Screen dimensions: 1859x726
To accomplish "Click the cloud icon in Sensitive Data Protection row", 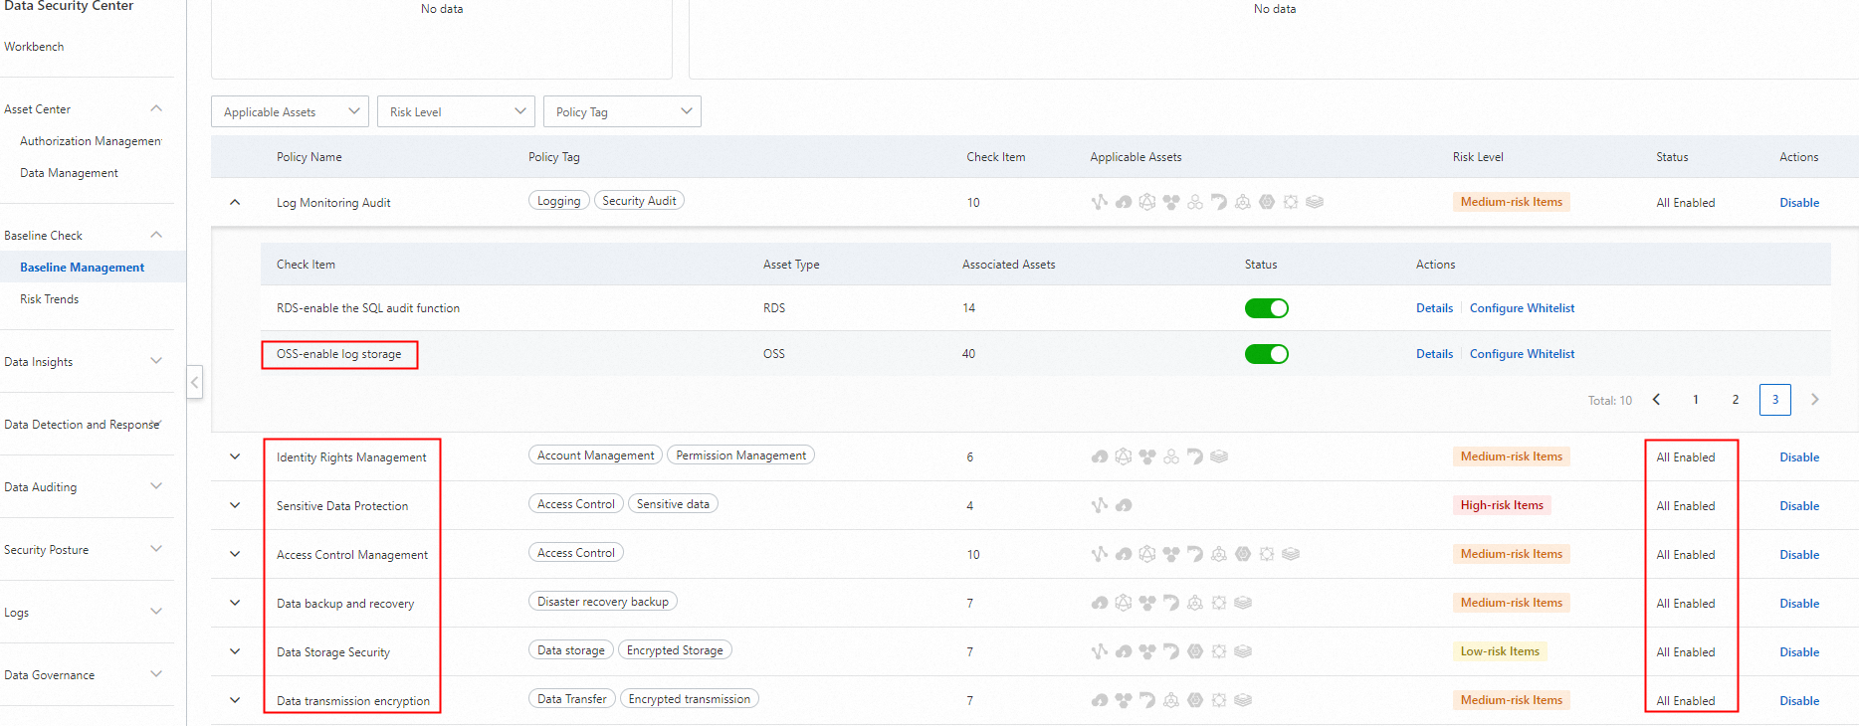I will (1124, 505).
